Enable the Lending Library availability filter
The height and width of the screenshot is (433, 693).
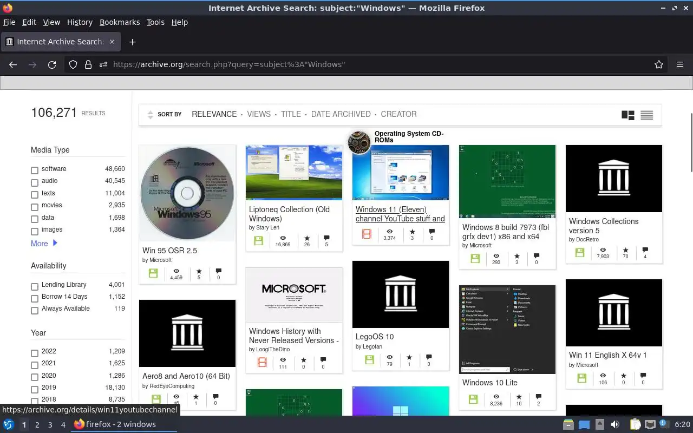pos(35,286)
